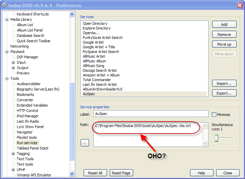Expand the Tagging tree node
The height and width of the screenshot is (179, 245).
tap(13, 154)
